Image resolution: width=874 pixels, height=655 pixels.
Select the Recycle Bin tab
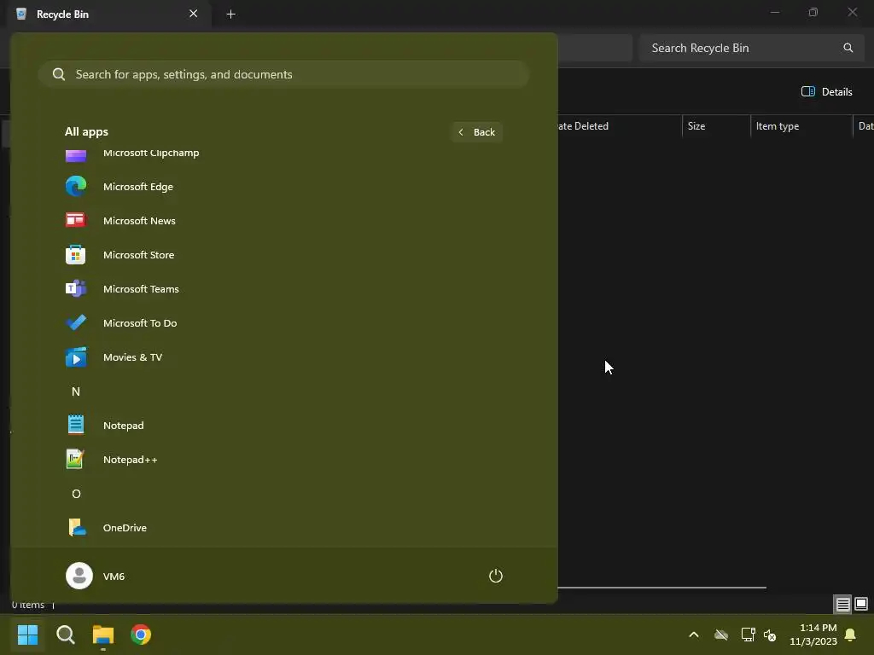pos(109,14)
